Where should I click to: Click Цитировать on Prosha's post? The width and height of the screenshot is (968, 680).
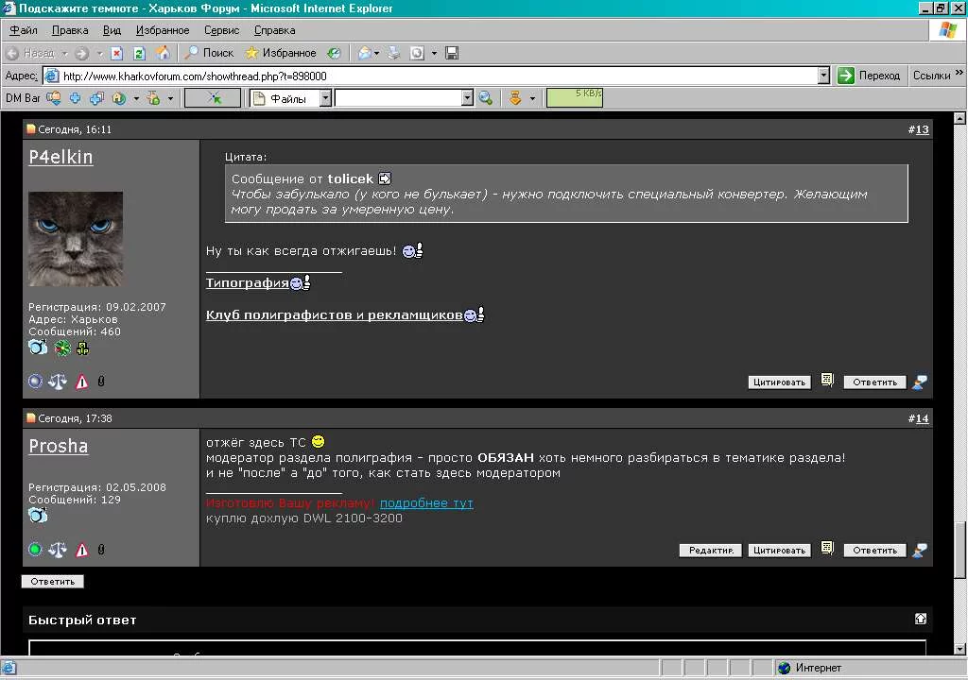[779, 550]
